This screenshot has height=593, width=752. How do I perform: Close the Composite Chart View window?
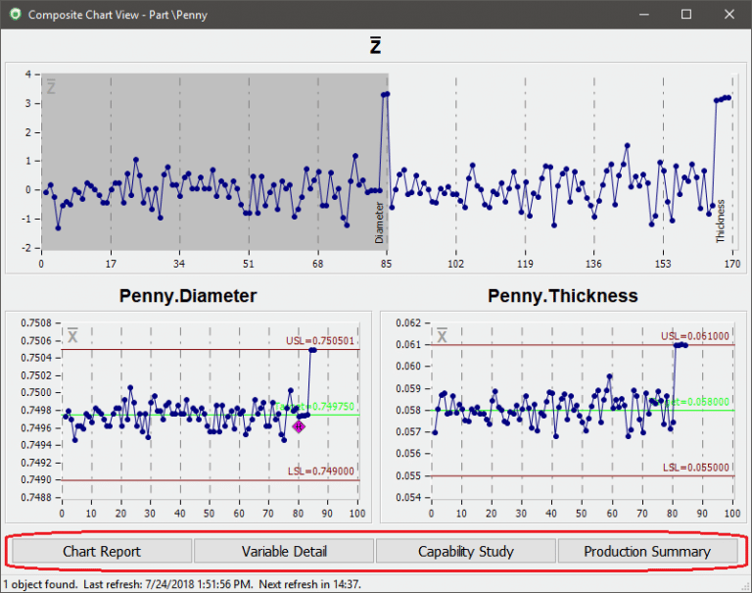pyautogui.click(x=729, y=15)
